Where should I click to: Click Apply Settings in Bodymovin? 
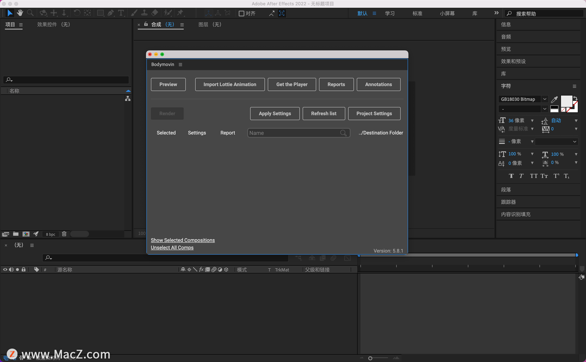pyautogui.click(x=275, y=114)
